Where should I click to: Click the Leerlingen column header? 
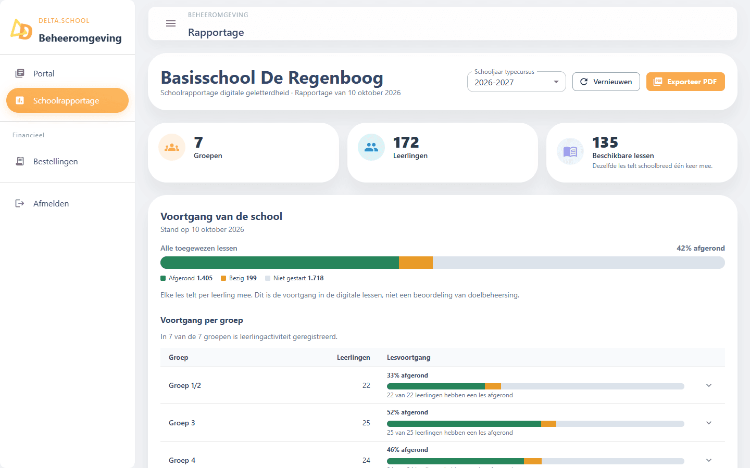coord(354,357)
